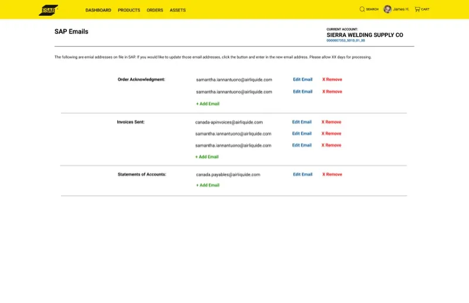
Task: Remove the canada-apinvoices email address
Action: click(331, 122)
